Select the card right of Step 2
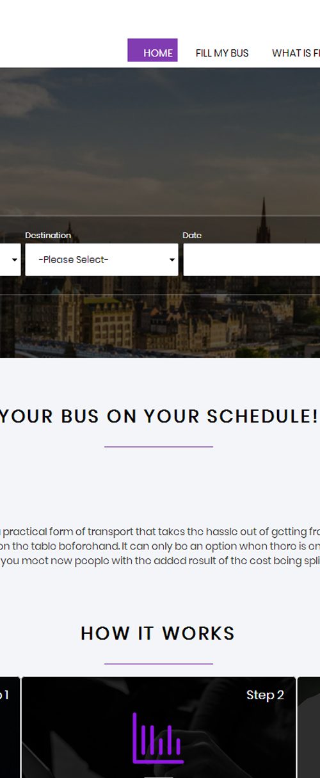320x778 pixels. (x=309, y=727)
